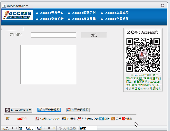Click the new blank record button
The image size is (170, 131).
(53, 128)
